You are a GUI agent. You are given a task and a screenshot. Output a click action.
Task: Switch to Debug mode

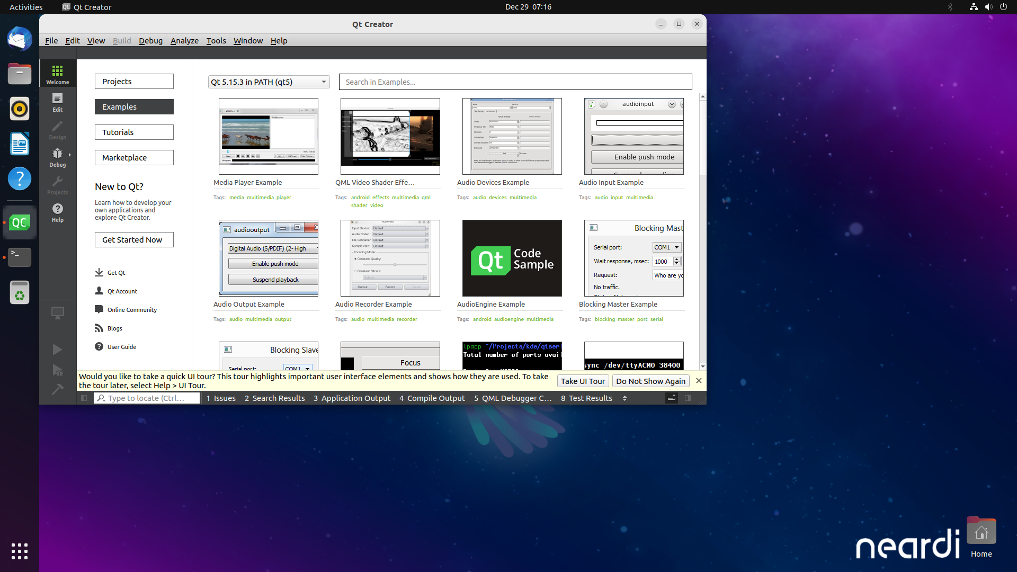tap(57, 157)
